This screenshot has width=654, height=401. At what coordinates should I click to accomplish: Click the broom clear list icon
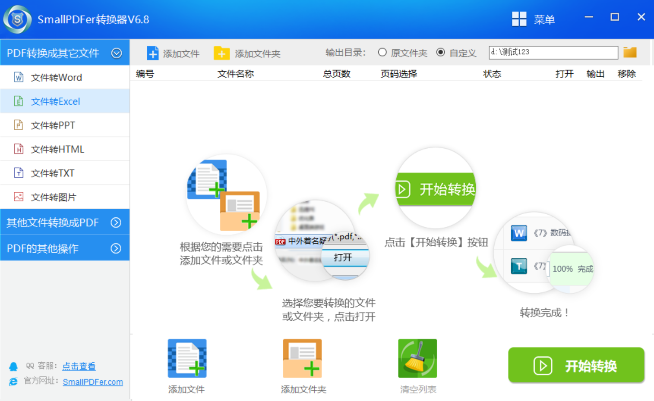(x=417, y=358)
